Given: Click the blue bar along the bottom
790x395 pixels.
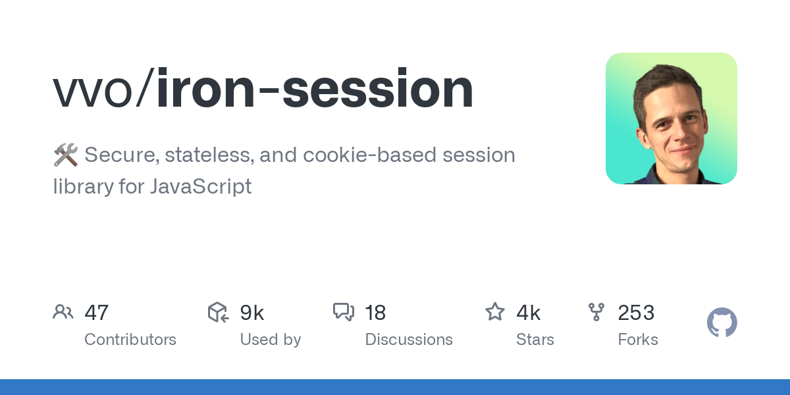Looking at the screenshot, I should point(395,387).
